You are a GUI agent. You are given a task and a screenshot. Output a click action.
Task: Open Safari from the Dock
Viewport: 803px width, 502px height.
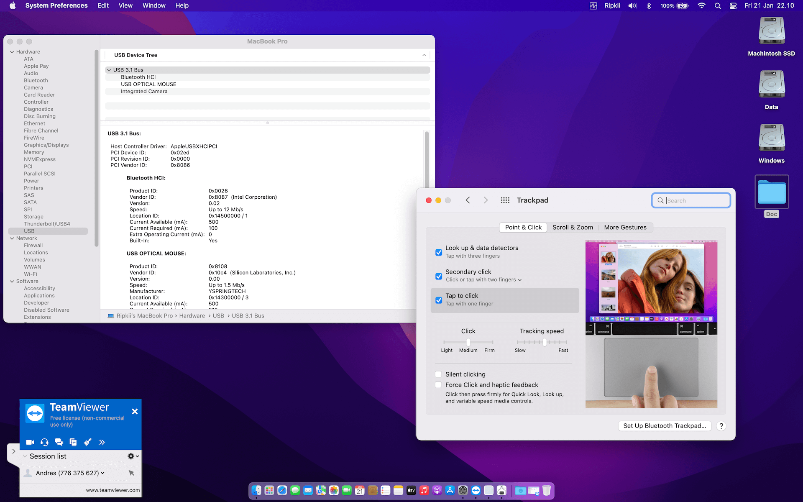tap(282, 490)
